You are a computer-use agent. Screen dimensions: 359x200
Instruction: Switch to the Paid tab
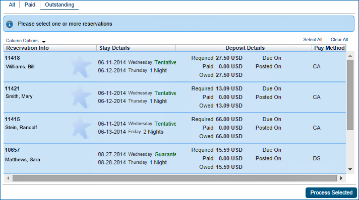30,5
